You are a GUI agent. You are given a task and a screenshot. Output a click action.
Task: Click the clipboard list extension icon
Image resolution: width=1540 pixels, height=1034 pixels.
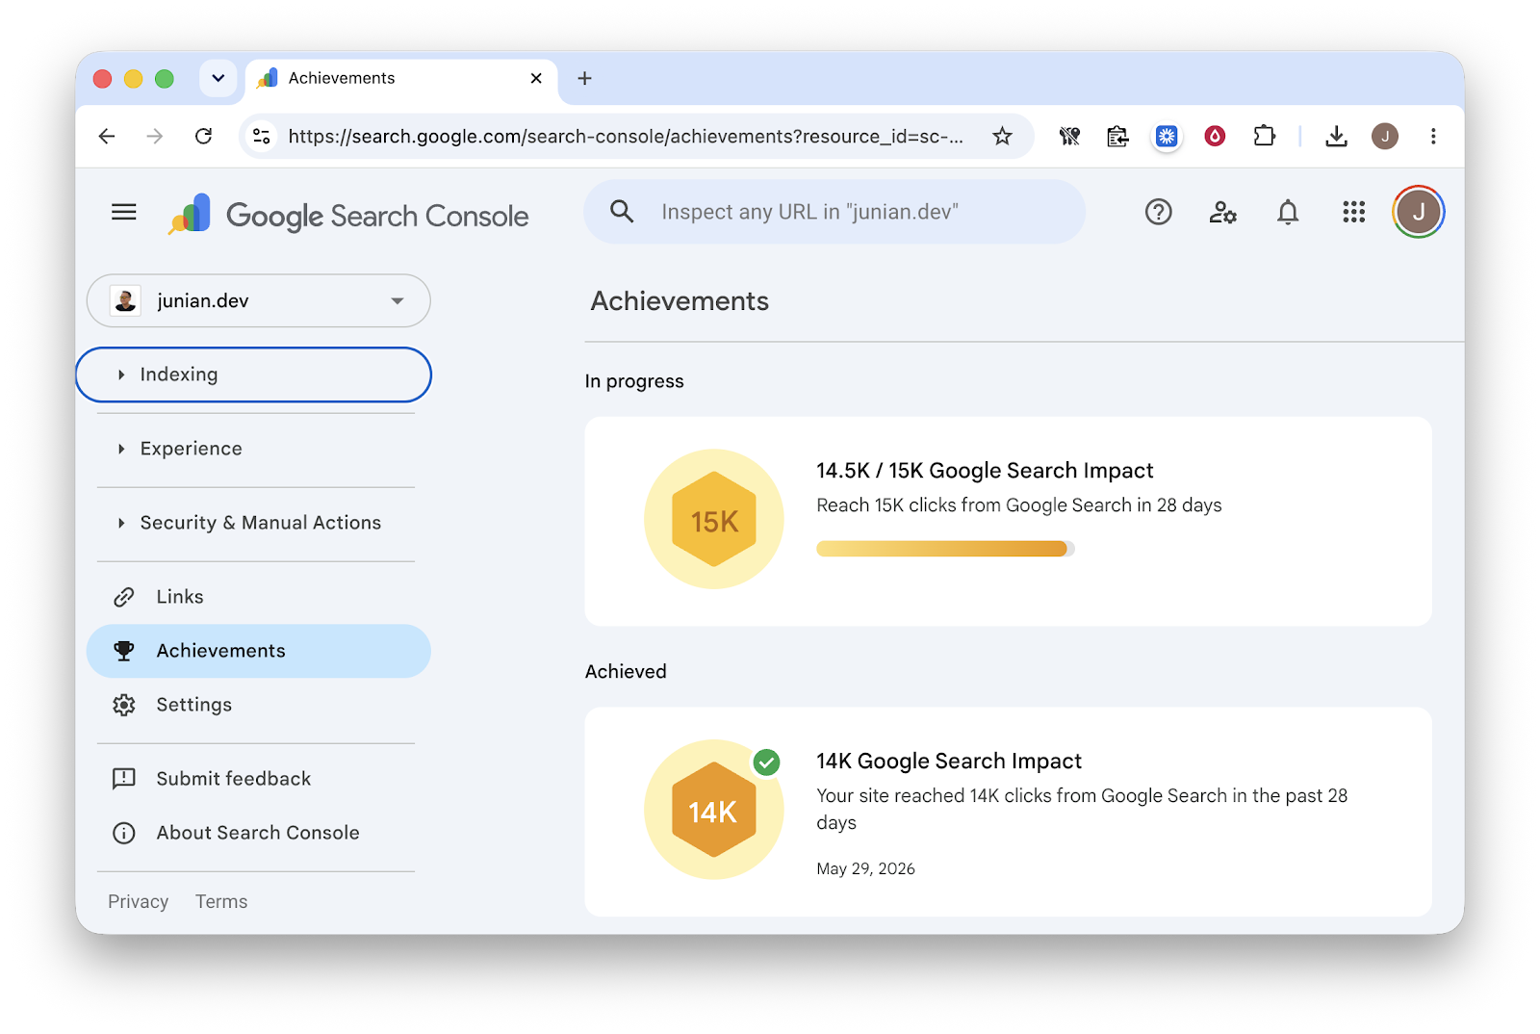[x=1117, y=137]
